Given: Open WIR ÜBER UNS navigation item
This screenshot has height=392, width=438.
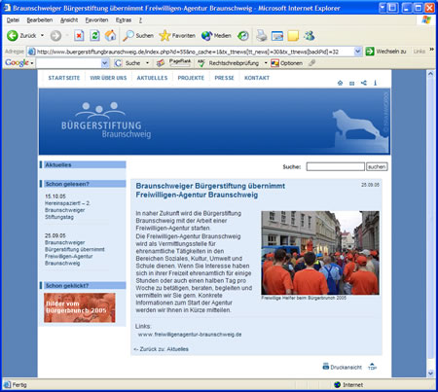Looking at the screenshot, I should [x=108, y=78].
